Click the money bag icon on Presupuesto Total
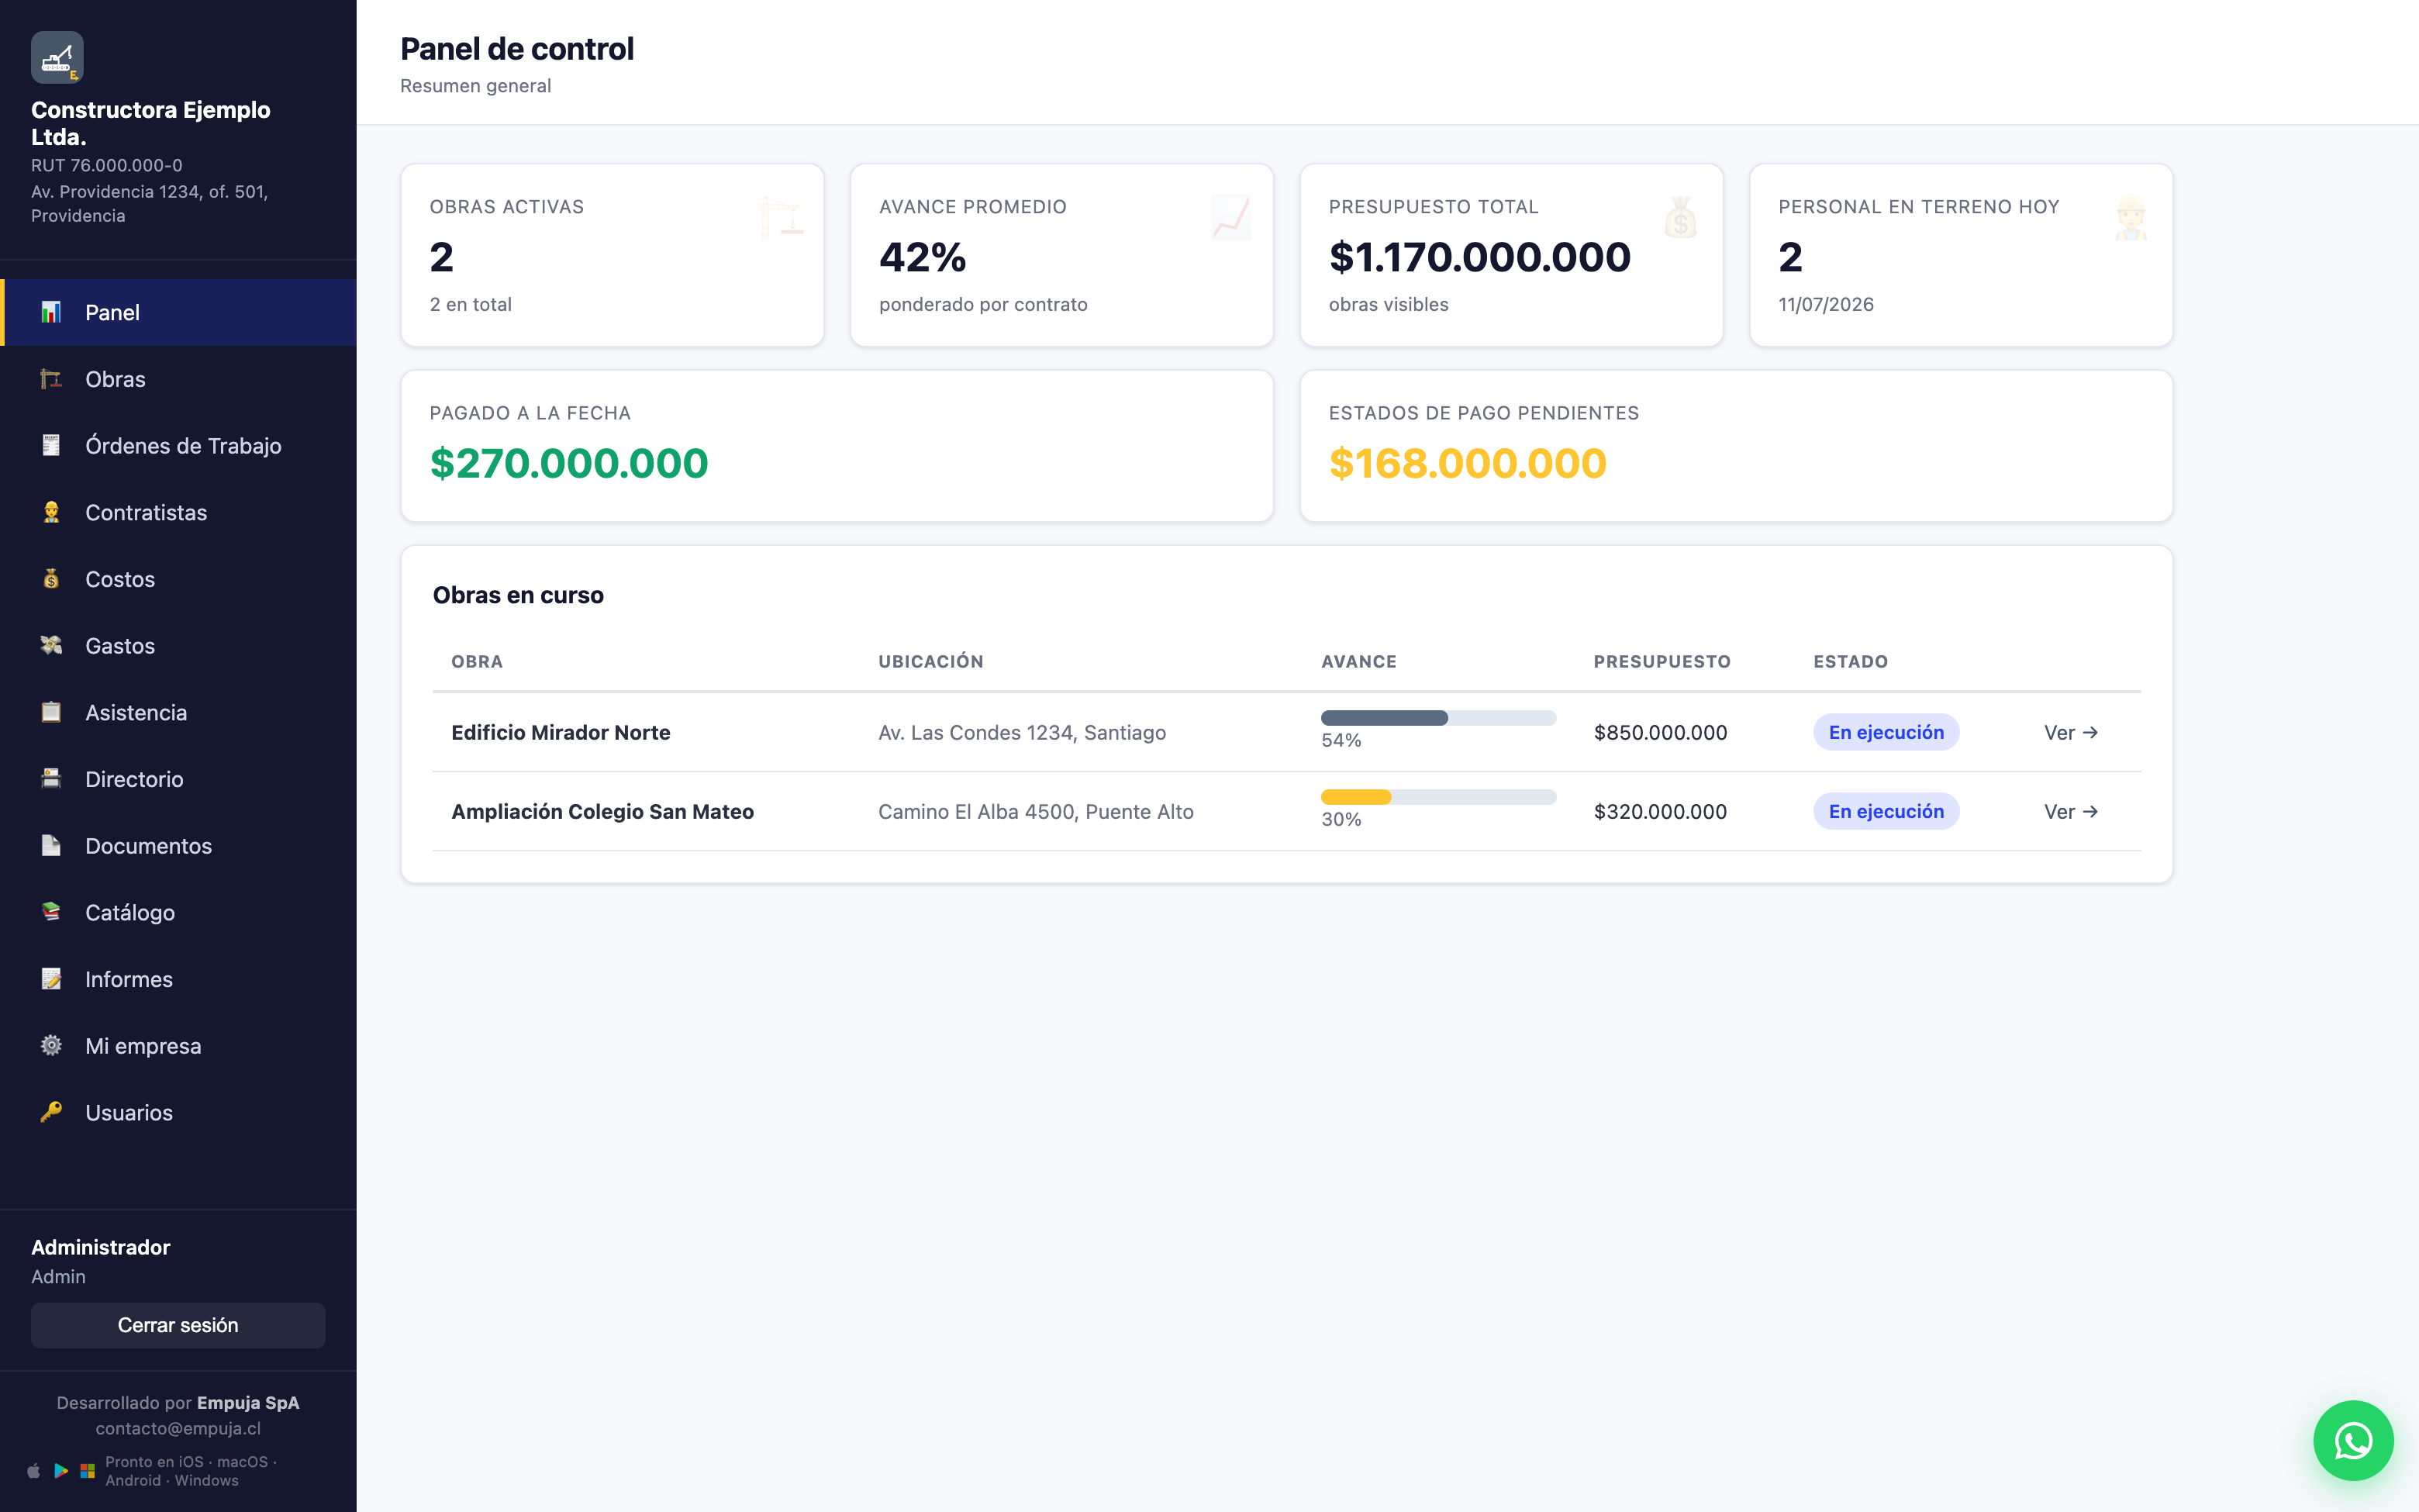 1680,217
